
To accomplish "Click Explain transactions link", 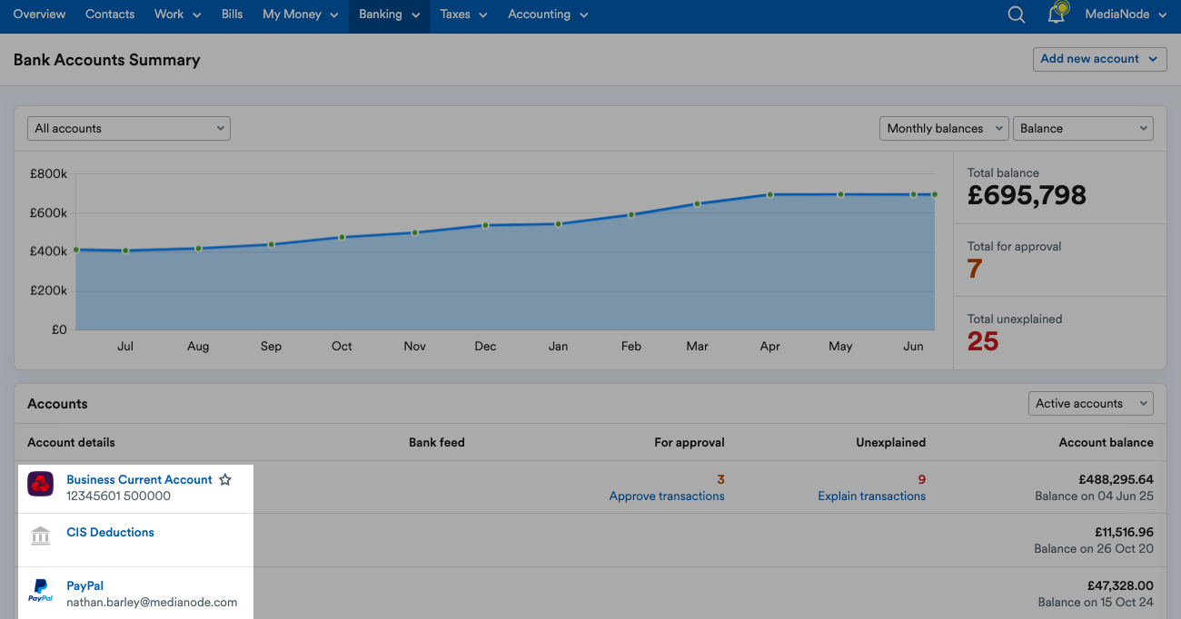I will point(871,496).
